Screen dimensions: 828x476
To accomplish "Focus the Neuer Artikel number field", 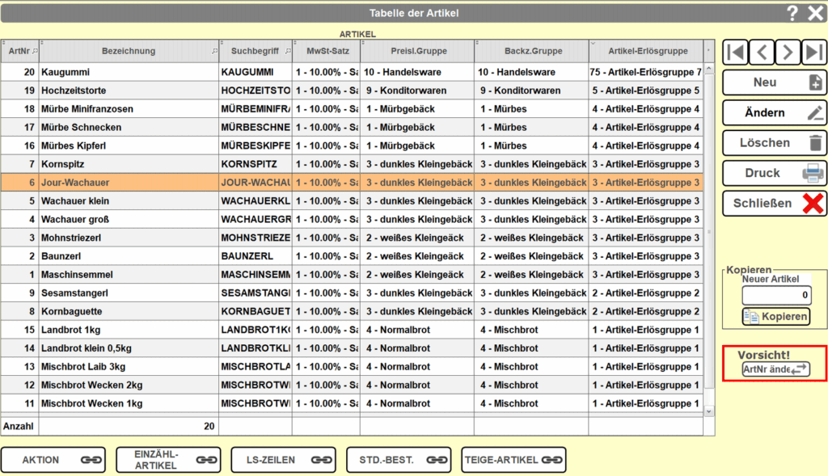I will (x=776, y=295).
